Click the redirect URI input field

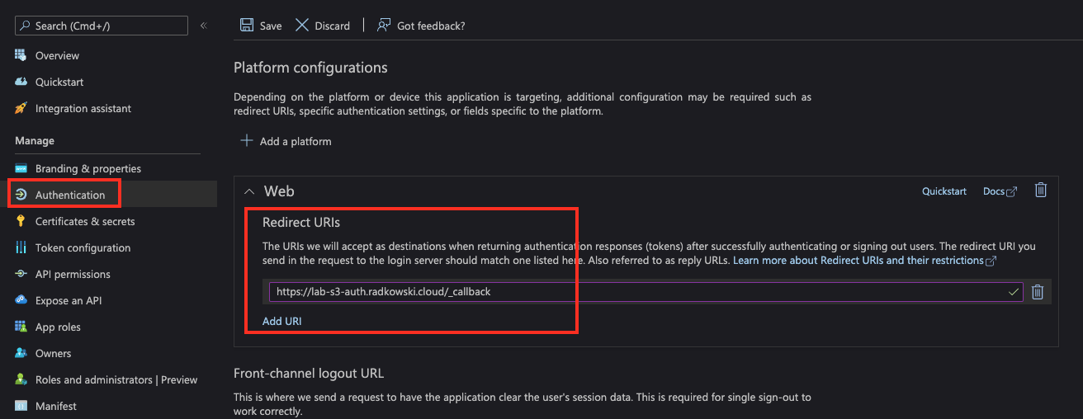[646, 292]
